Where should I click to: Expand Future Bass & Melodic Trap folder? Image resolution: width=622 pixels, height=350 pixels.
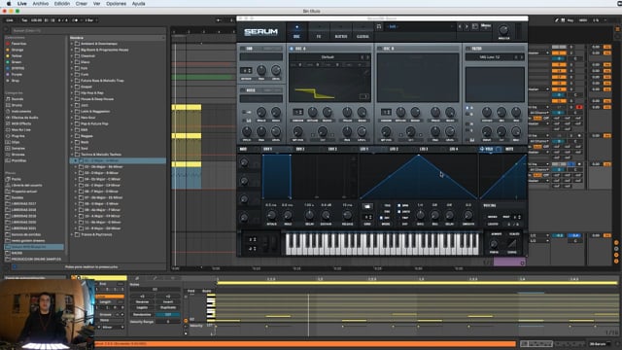(72, 81)
